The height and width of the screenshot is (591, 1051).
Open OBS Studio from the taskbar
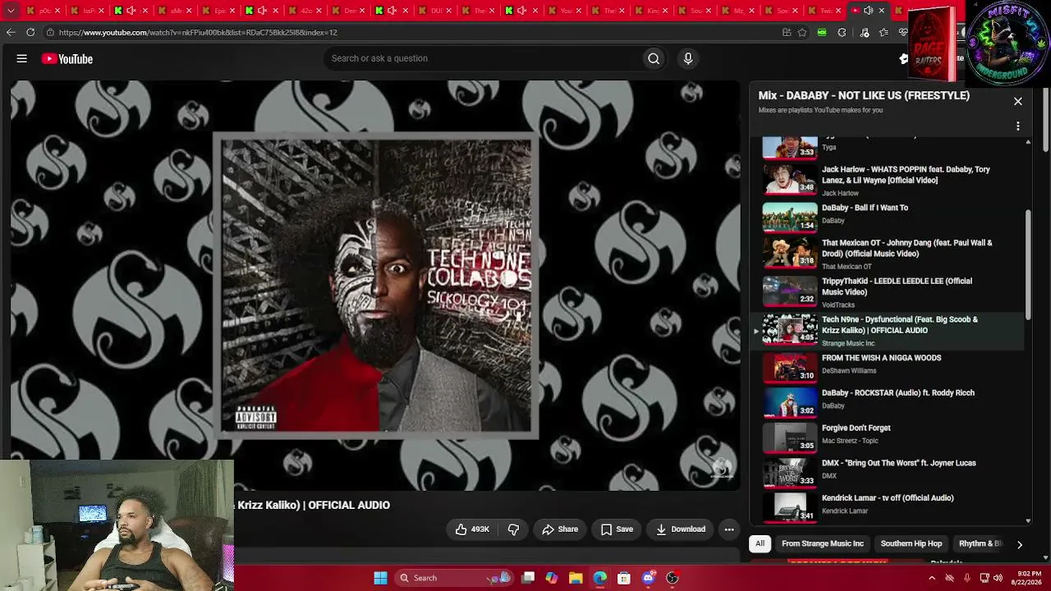point(672,578)
